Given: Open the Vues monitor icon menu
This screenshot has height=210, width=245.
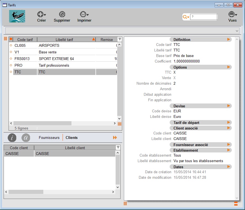Looking at the screenshot, I should [233, 14].
